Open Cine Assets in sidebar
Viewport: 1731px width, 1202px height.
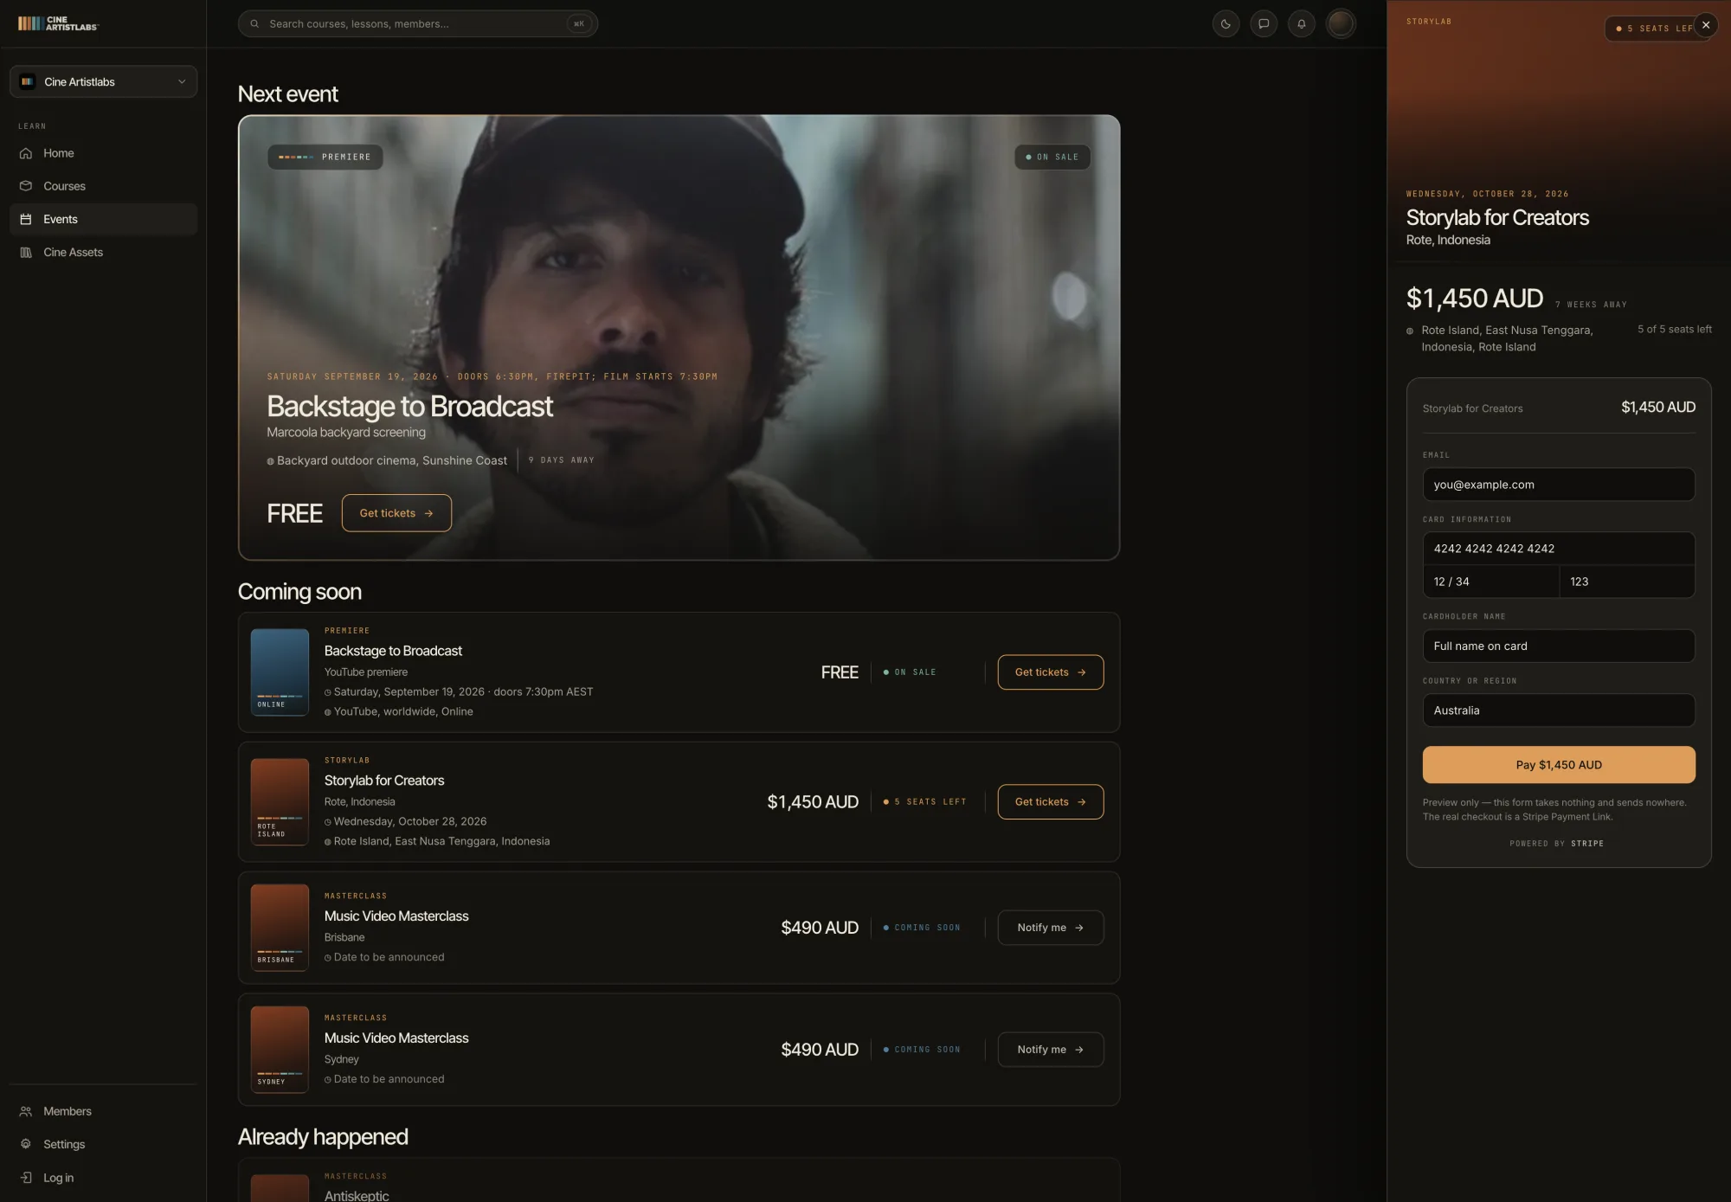(x=103, y=252)
